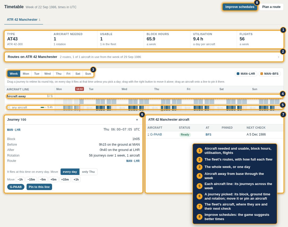Screen dimensions: 288x227
Task: Open the G-PAAB aircraft link in table
Action: pos(156,134)
